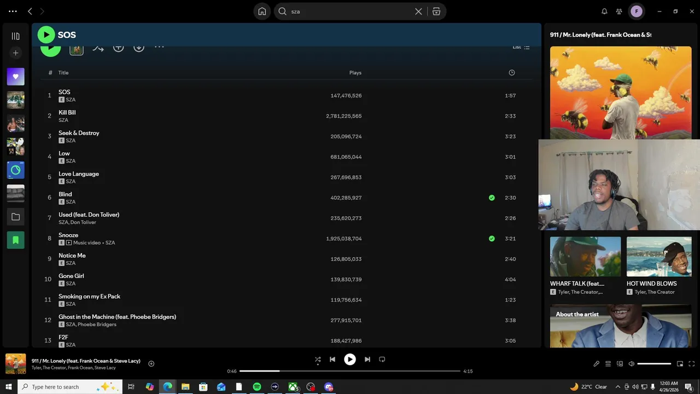Open the play Queue icon
Viewport: 700px width, 394px height.
pos(608,364)
